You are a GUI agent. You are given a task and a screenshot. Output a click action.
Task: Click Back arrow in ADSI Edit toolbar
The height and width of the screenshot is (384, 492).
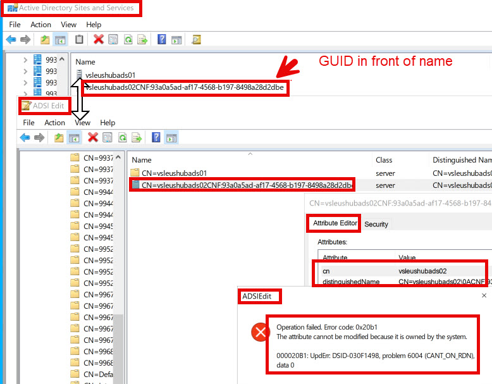click(25, 137)
